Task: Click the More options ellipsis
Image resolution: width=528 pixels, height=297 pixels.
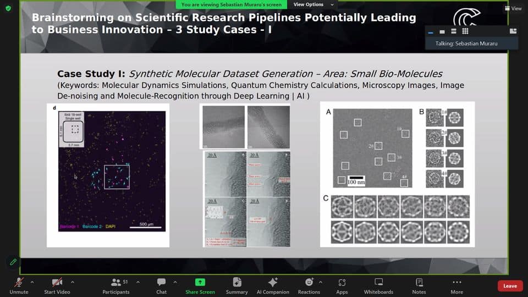Action: [x=457, y=283]
